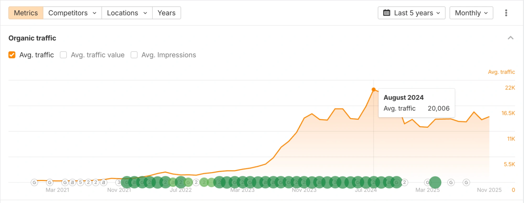
Task: Click the last Google update marker on timeline
Action: (x=466, y=182)
